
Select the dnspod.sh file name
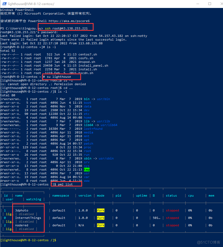tap(87, 62)
